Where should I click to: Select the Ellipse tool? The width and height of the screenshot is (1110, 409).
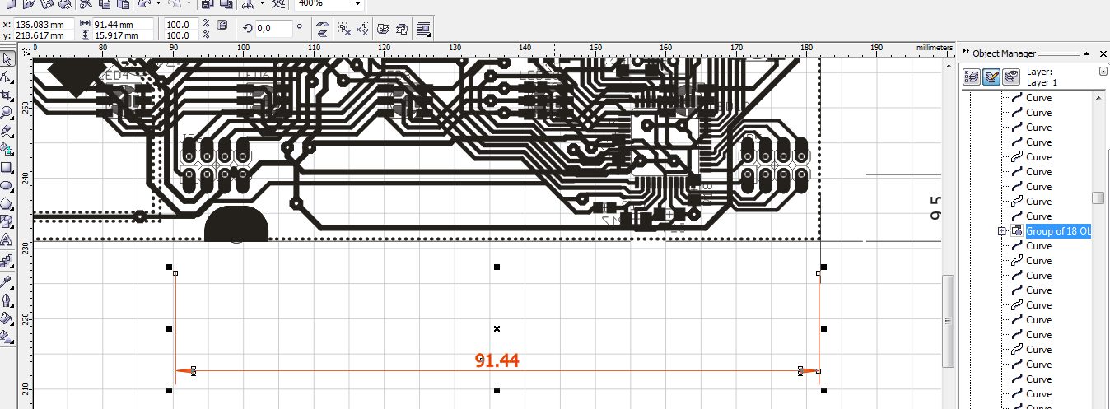(7, 186)
